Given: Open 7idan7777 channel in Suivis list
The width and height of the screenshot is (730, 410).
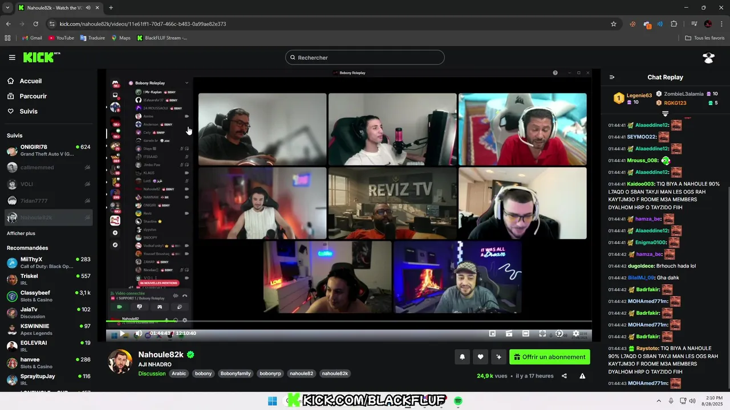Looking at the screenshot, I should [48, 201].
